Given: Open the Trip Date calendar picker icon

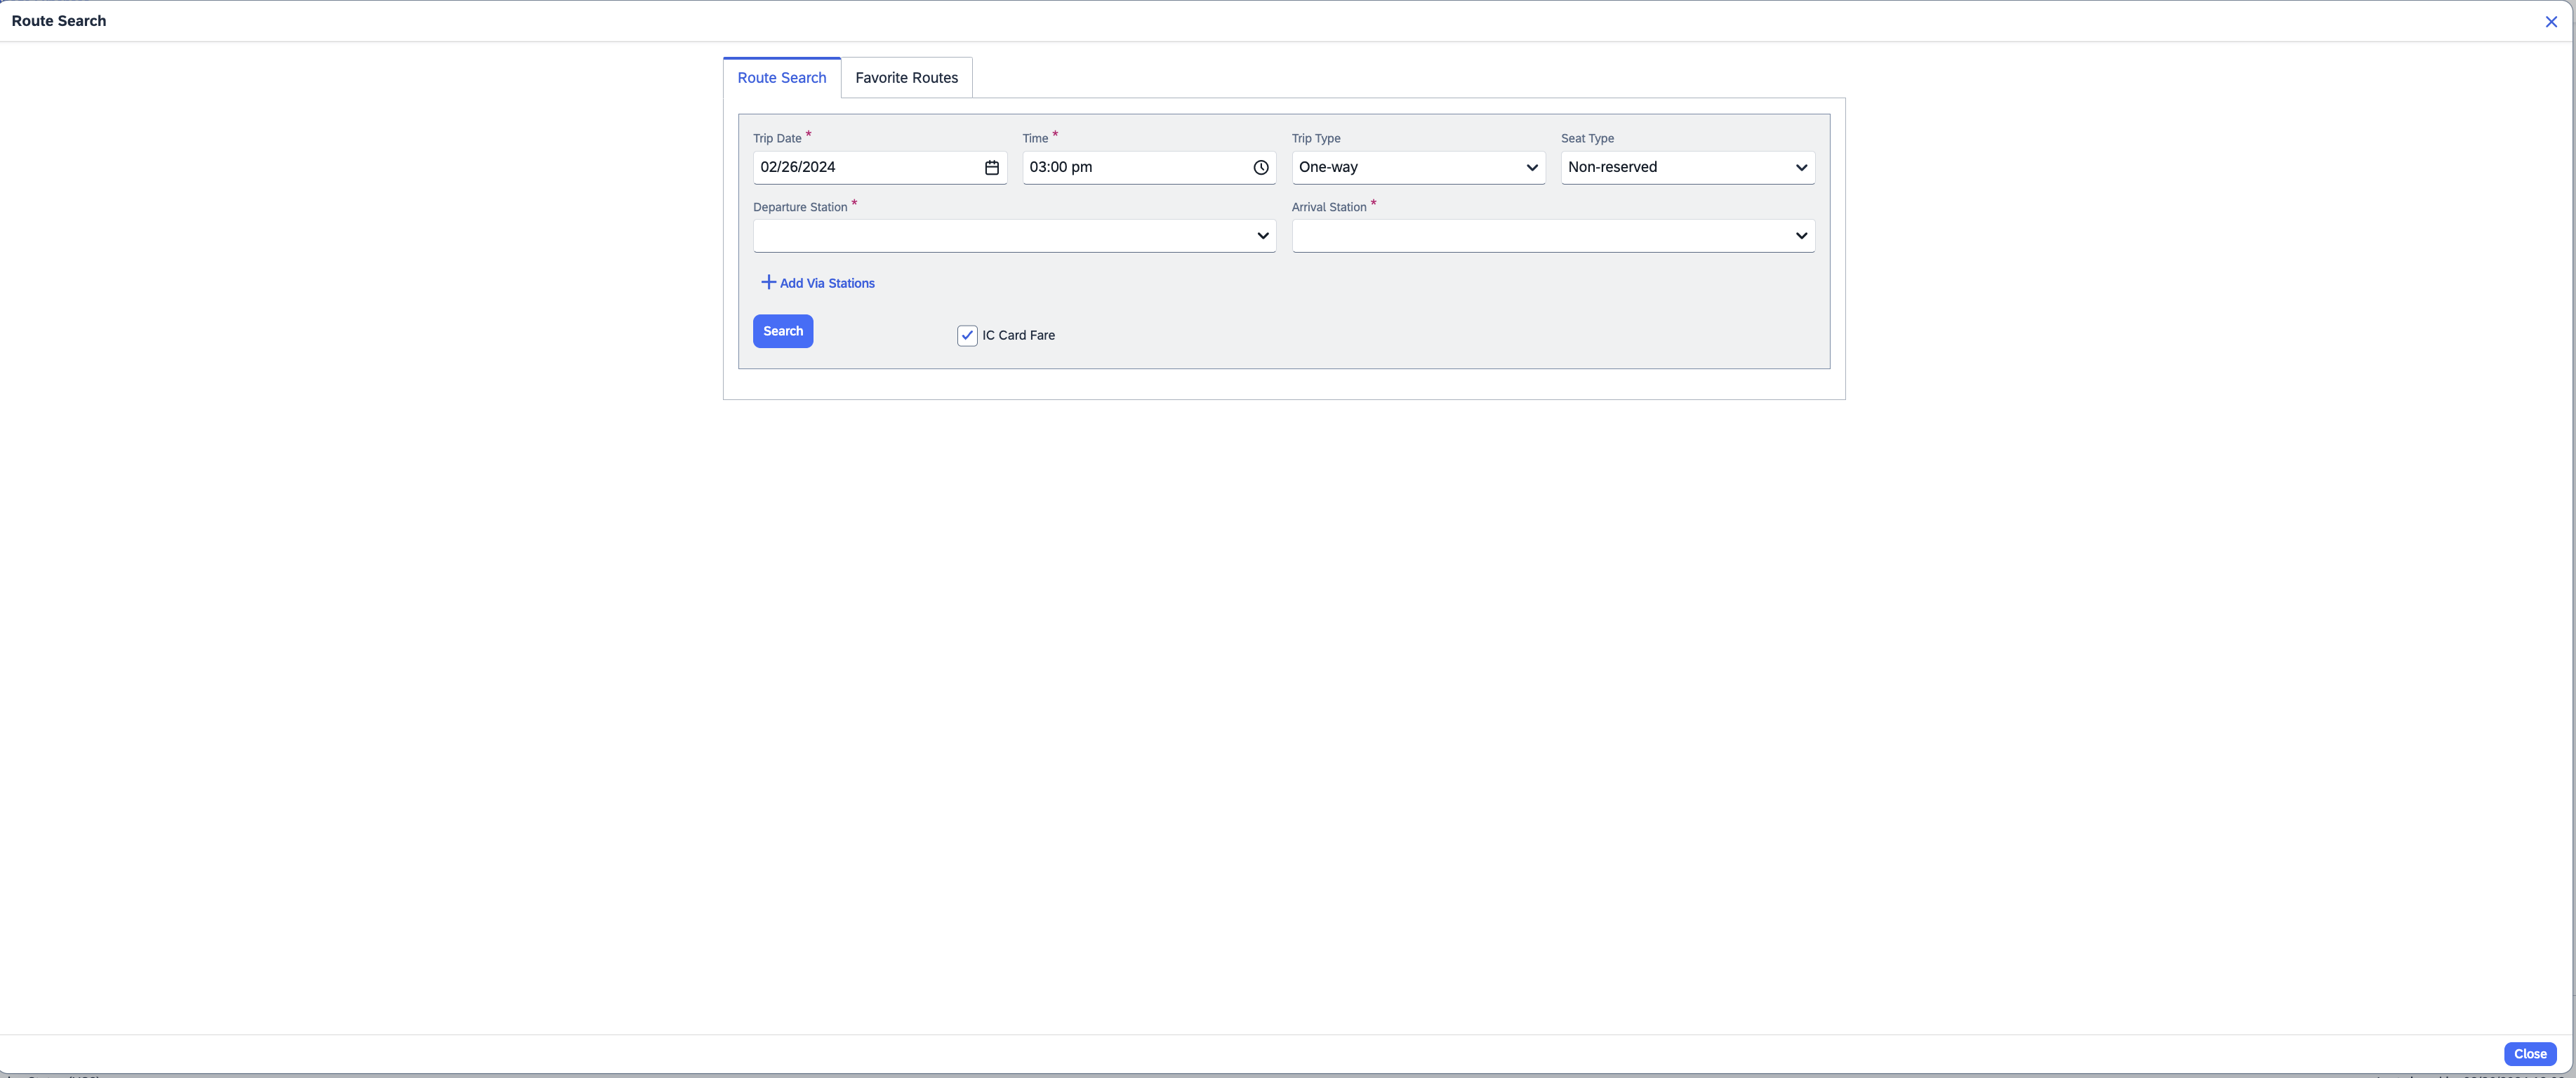Looking at the screenshot, I should click(991, 168).
